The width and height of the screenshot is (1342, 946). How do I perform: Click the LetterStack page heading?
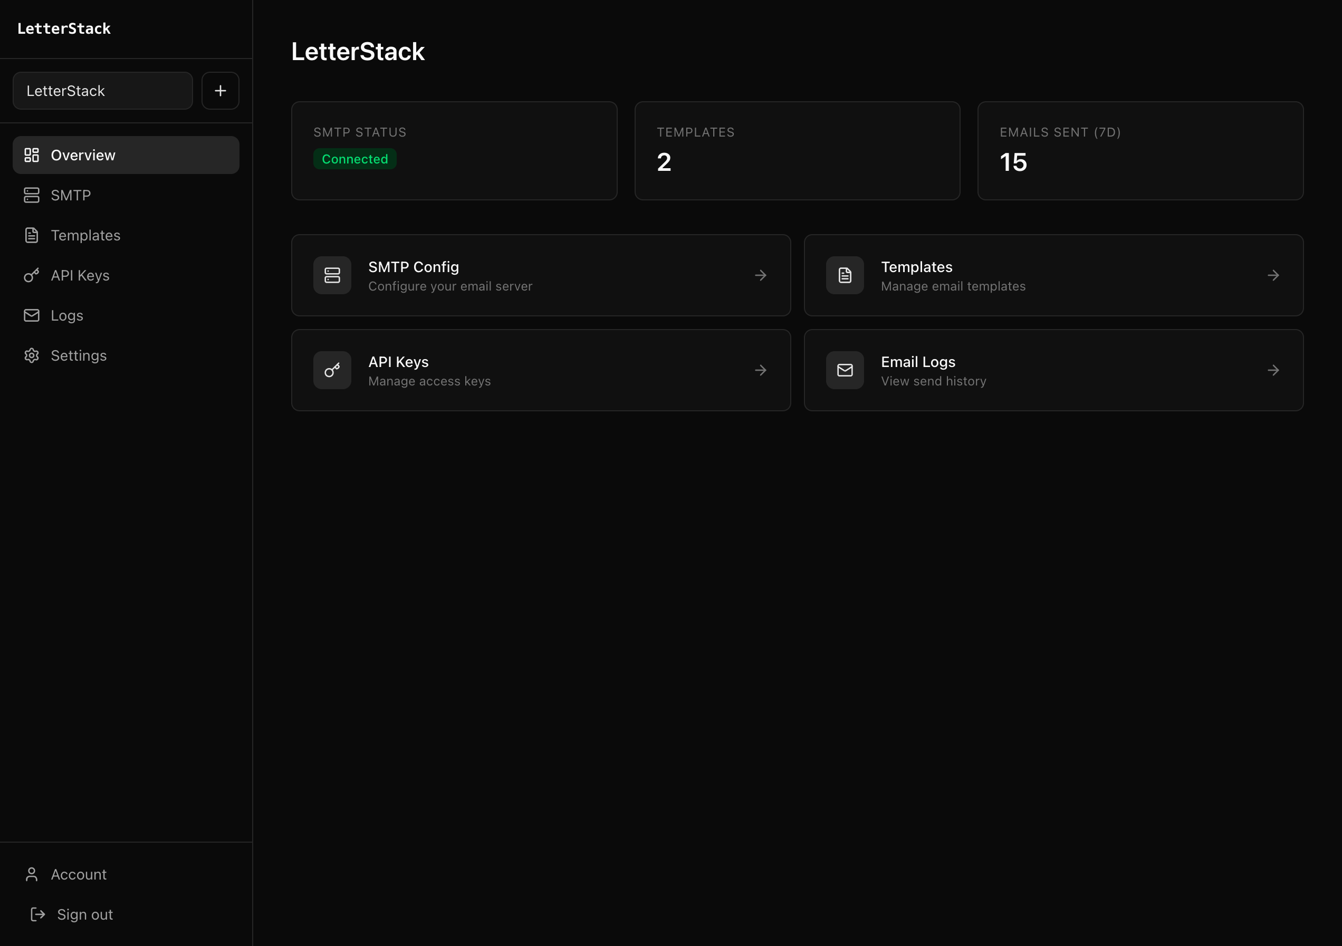(358, 52)
